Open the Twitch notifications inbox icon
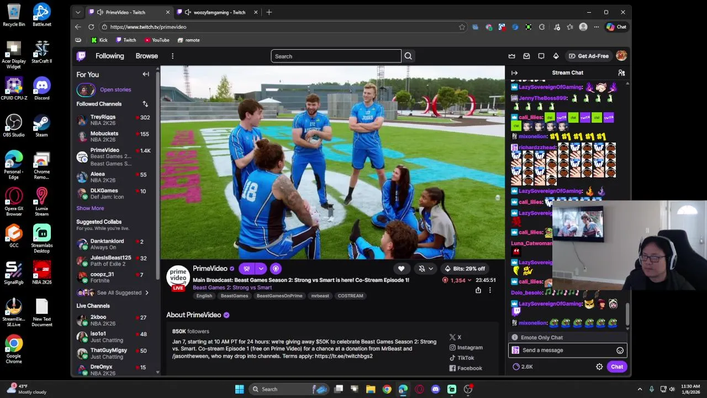The width and height of the screenshot is (707, 398). coord(526,56)
